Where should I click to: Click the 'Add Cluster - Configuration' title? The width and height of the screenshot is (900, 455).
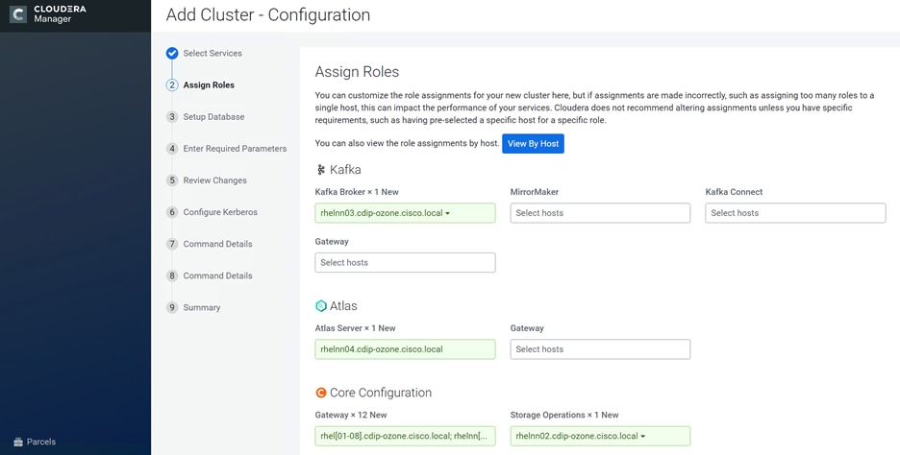coord(268,15)
